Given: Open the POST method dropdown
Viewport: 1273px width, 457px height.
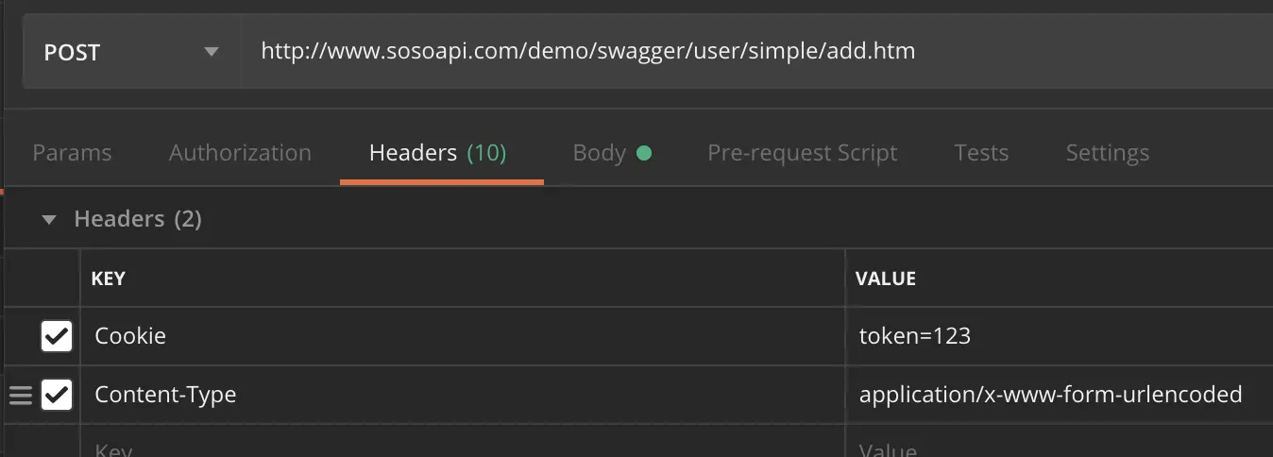Looking at the screenshot, I should pos(131,51).
